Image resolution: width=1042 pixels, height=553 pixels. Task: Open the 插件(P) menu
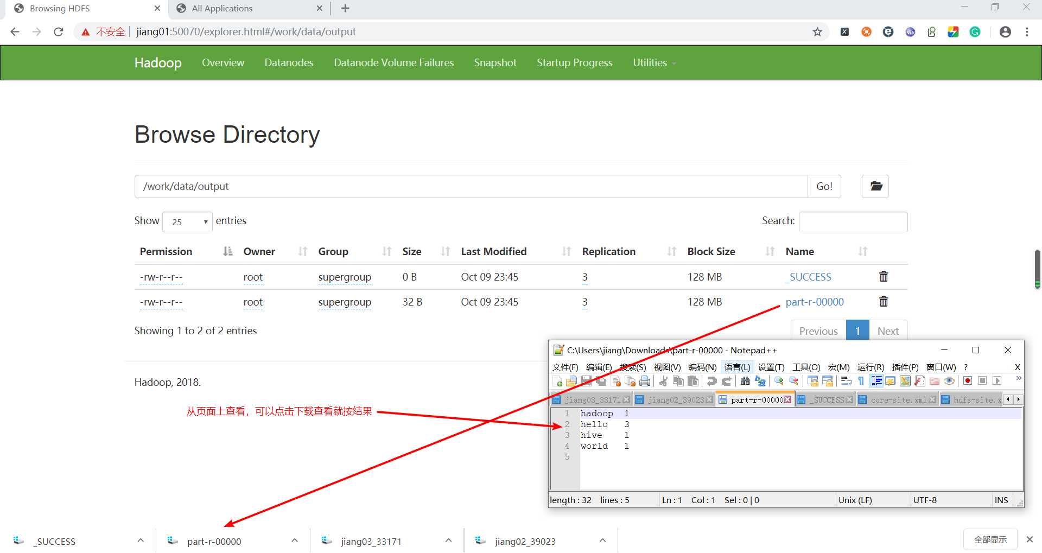point(905,367)
